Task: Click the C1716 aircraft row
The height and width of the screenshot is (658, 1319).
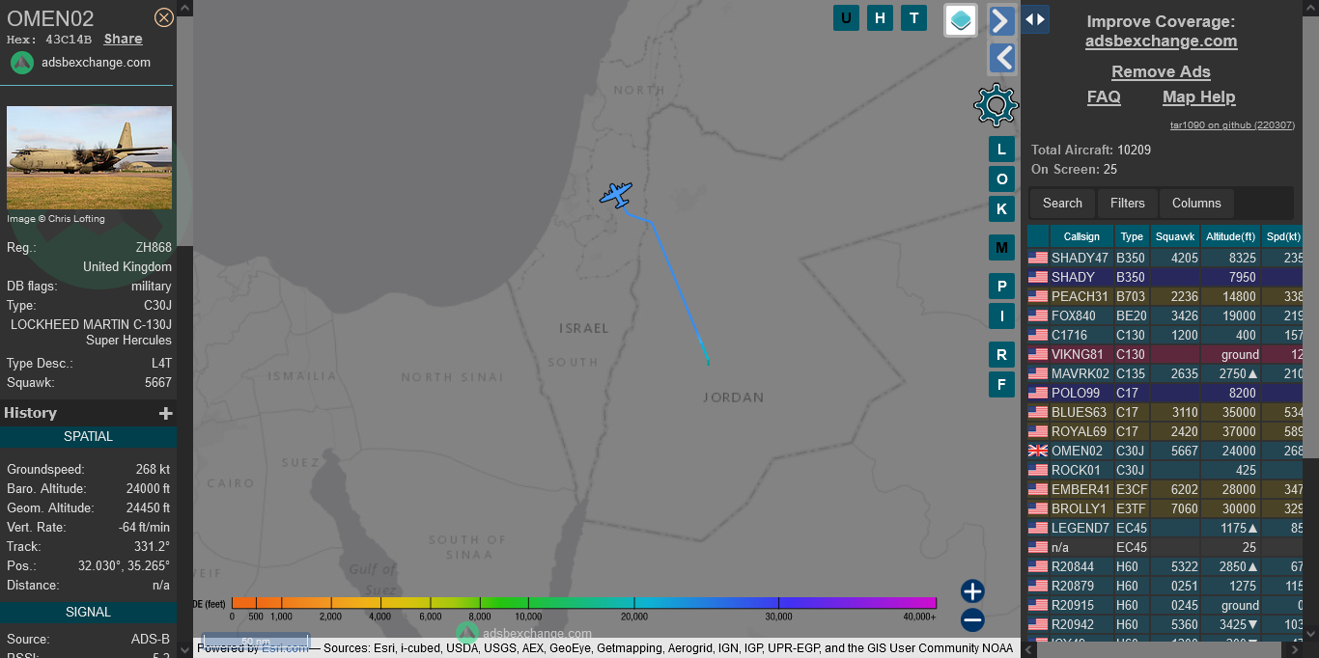Action: [1165, 335]
